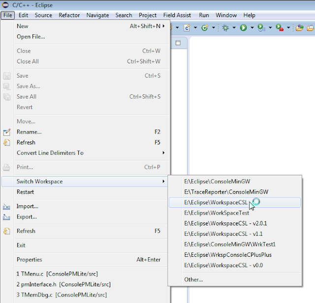
Task: Open the Refactor menu
Action: tap(69, 15)
